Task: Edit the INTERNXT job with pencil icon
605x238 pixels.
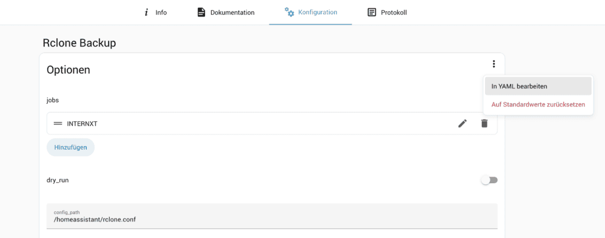Action: (x=462, y=123)
